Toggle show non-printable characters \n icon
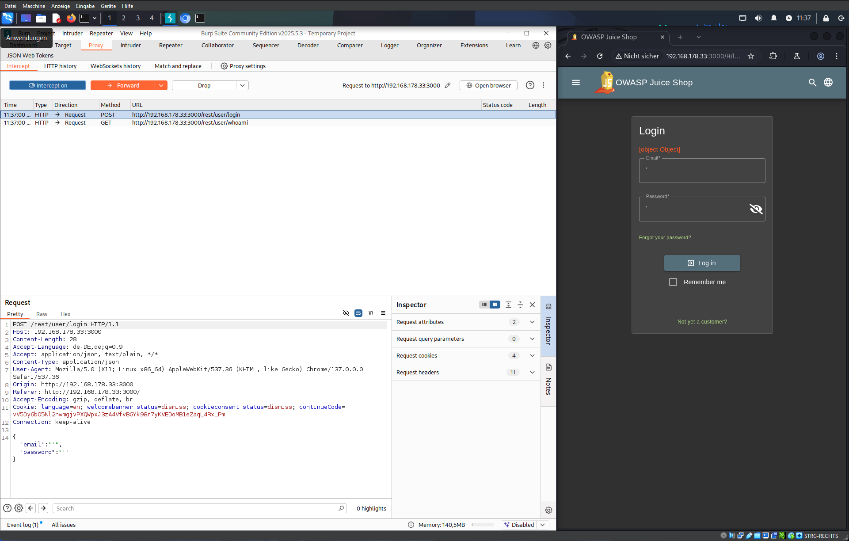Viewport: 849px width, 541px height. tap(371, 313)
